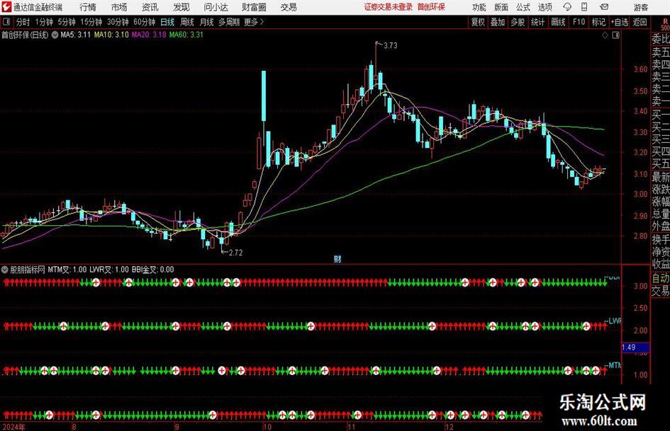670x431 pixels.
Task: Open the 问小达 menu
Action: tap(216, 7)
